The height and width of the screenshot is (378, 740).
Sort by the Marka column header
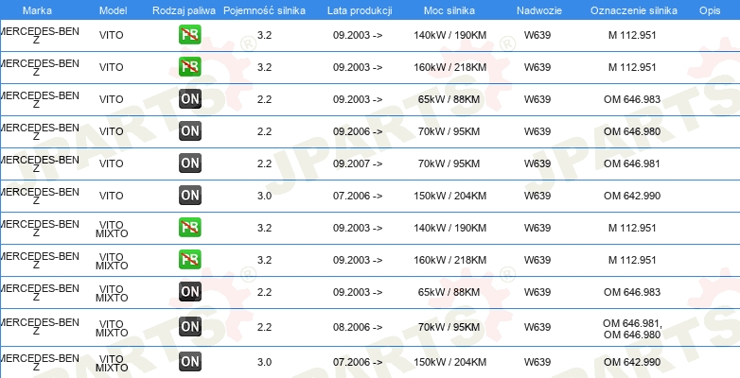point(37,10)
